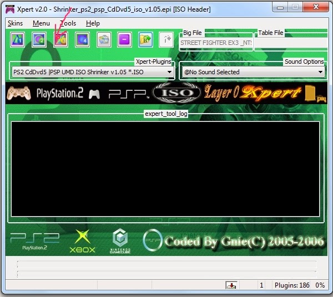Image resolution: width=333 pixels, height=297 pixels.
Task: Click the curved arrow toolbar icon
Action: [x=167, y=40]
